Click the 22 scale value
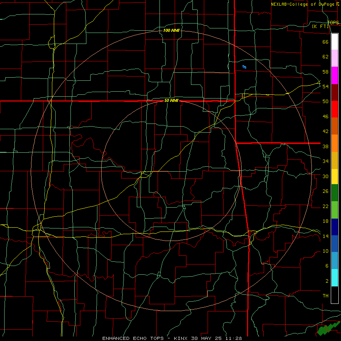The height and width of the screenshot is (341, 341). [x=325, y=206]
